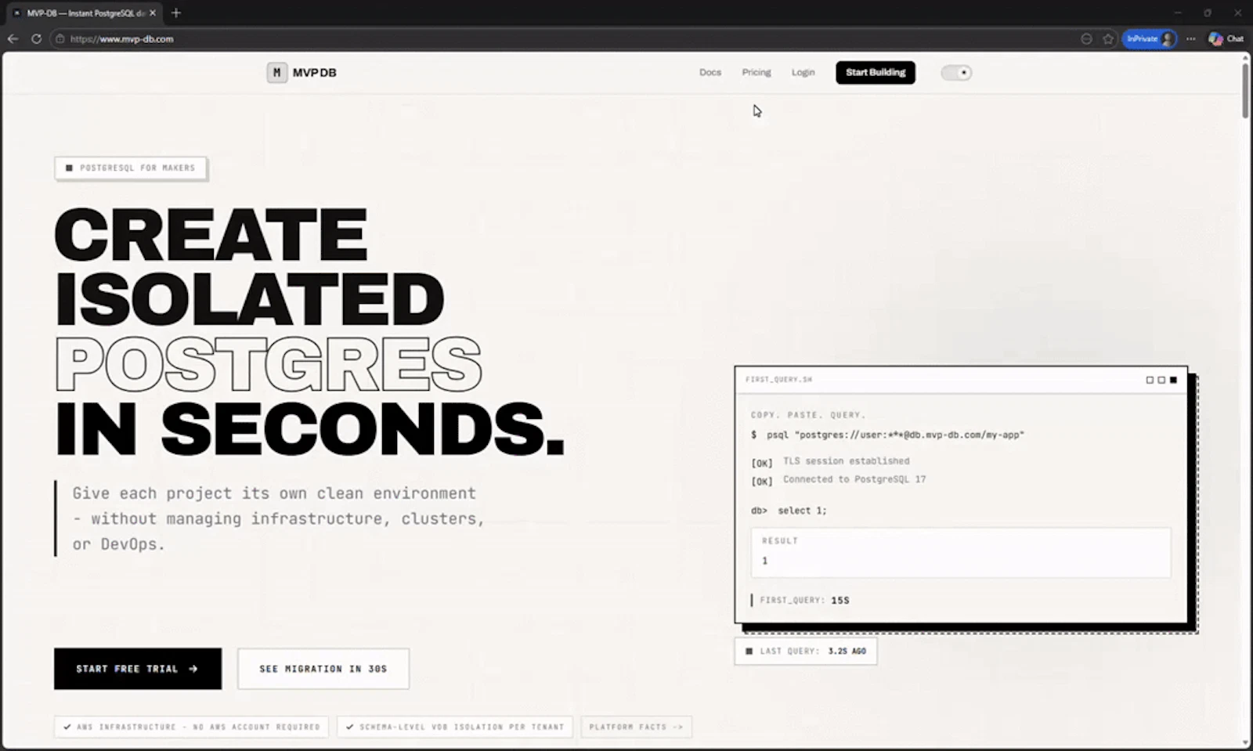Click the site info lock icon
This screenshot has width=1253, height=751.
coord(60,38)
